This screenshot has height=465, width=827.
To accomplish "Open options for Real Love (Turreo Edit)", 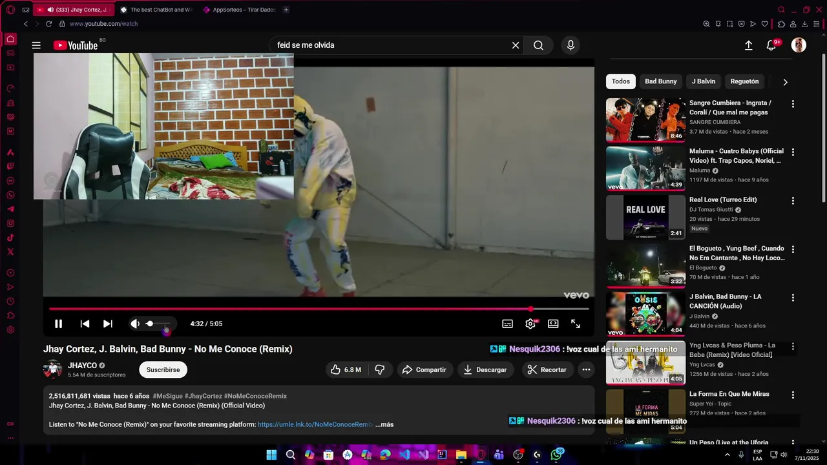I will [x=793, y=200].
